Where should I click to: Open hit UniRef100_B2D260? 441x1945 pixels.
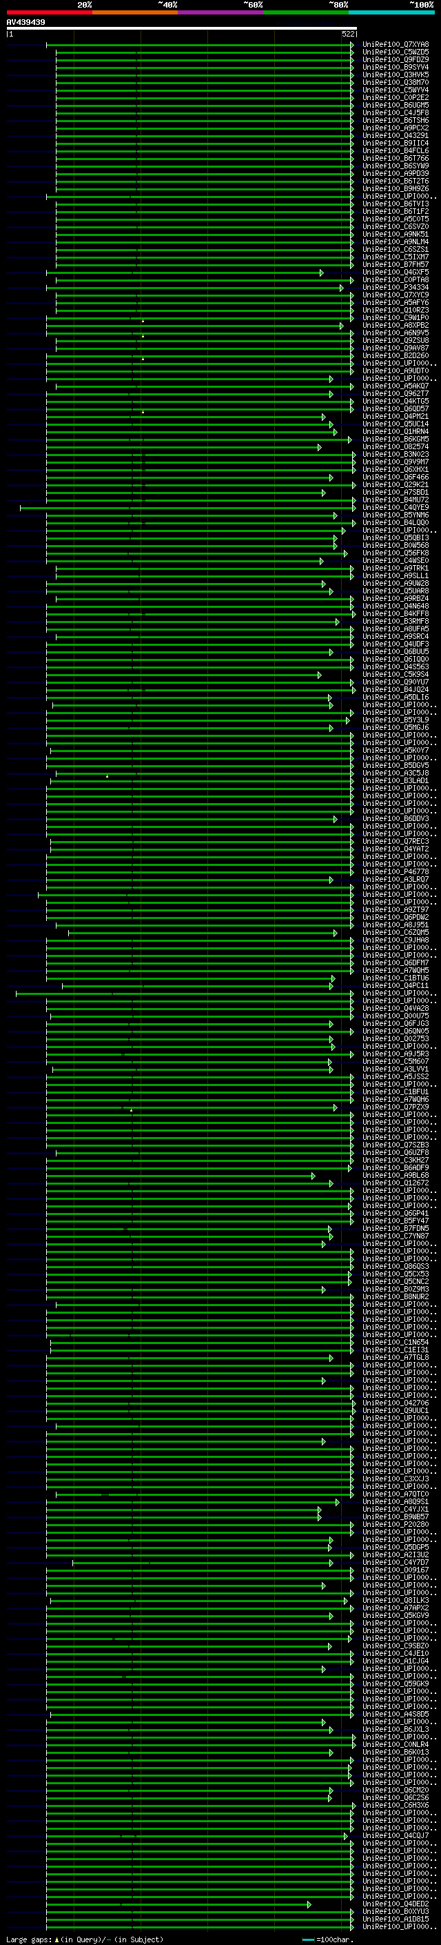point(396,355)
